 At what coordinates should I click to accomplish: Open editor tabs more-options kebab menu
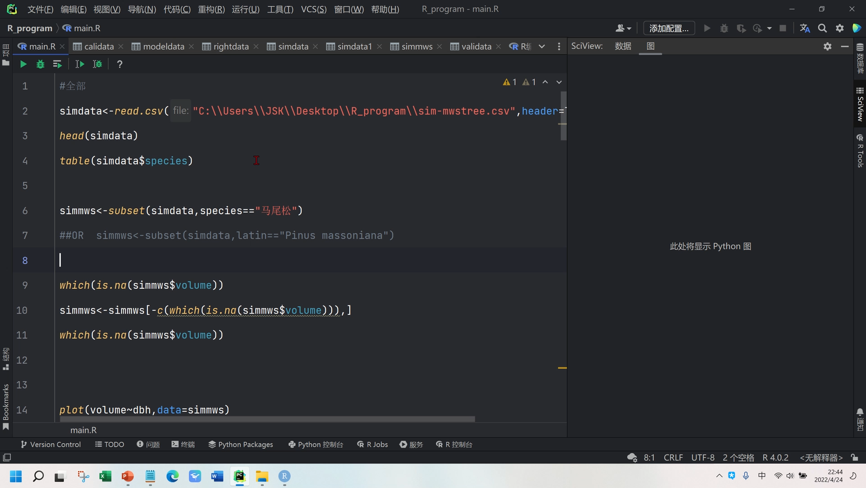(x=559, y=46)
